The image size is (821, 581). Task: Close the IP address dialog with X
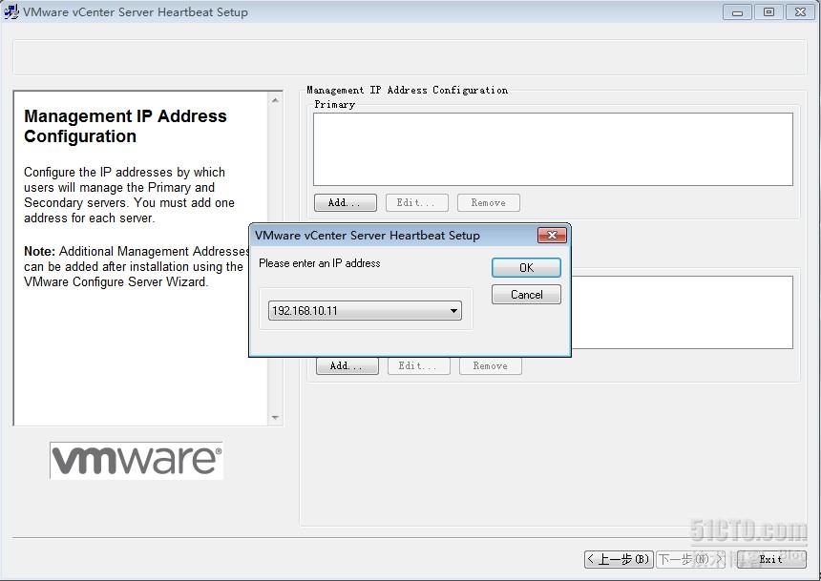552,235
